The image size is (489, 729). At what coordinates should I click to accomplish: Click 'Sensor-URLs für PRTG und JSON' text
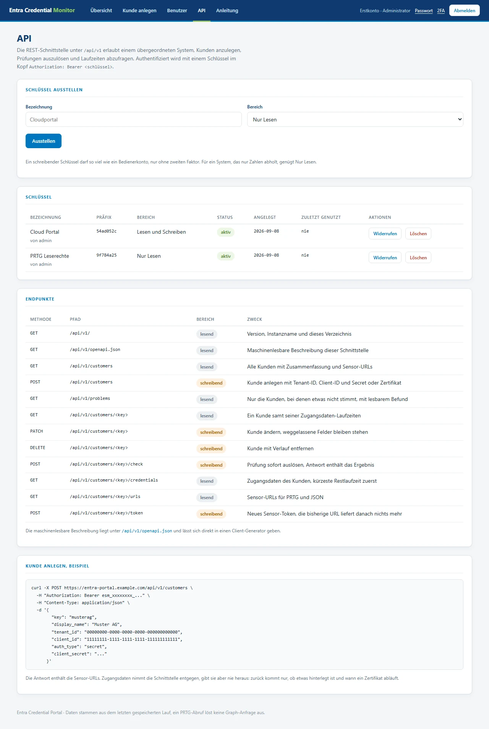tap(285, 497)
